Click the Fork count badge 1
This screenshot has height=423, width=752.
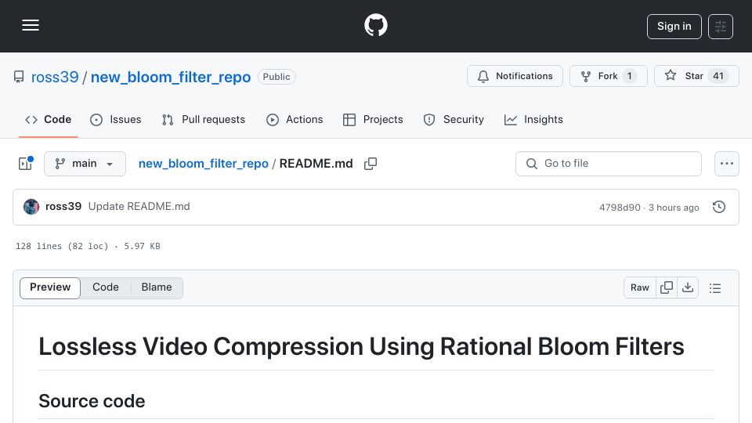629,76
